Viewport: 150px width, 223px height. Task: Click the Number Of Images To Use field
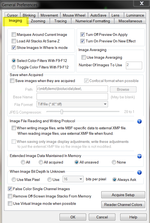tap(134, 65)
